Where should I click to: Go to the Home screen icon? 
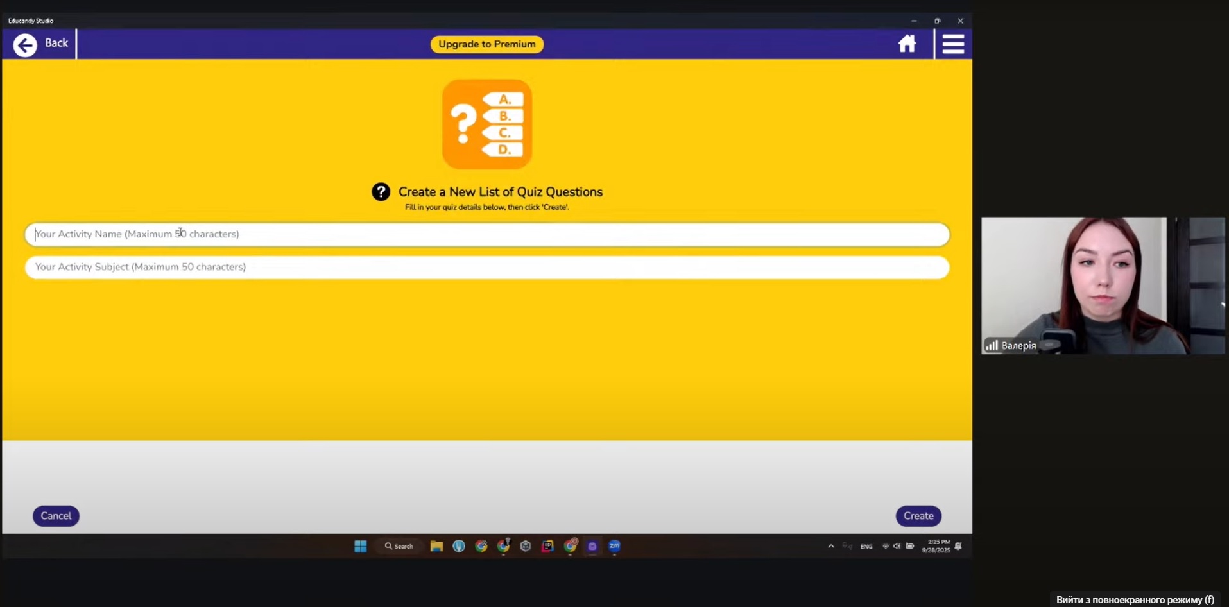[x=907, y=44]
